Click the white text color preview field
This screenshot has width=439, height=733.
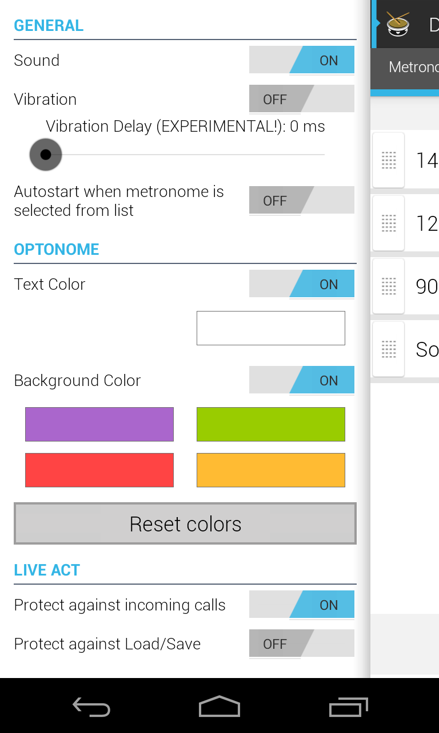coord(270,328)
